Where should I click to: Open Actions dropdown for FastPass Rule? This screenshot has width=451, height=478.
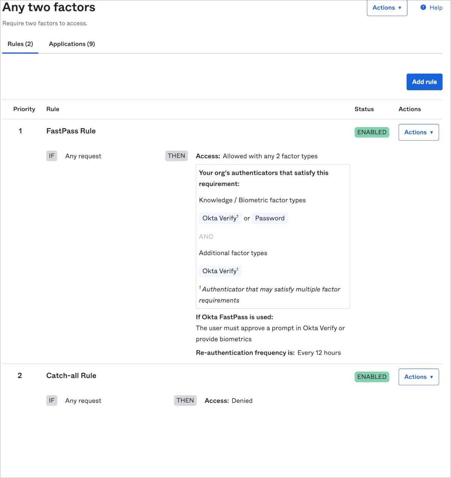point(418,132)
